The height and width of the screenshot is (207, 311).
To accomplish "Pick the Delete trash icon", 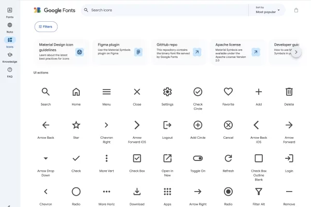I will pyautogui.click(x=289, y=92).
